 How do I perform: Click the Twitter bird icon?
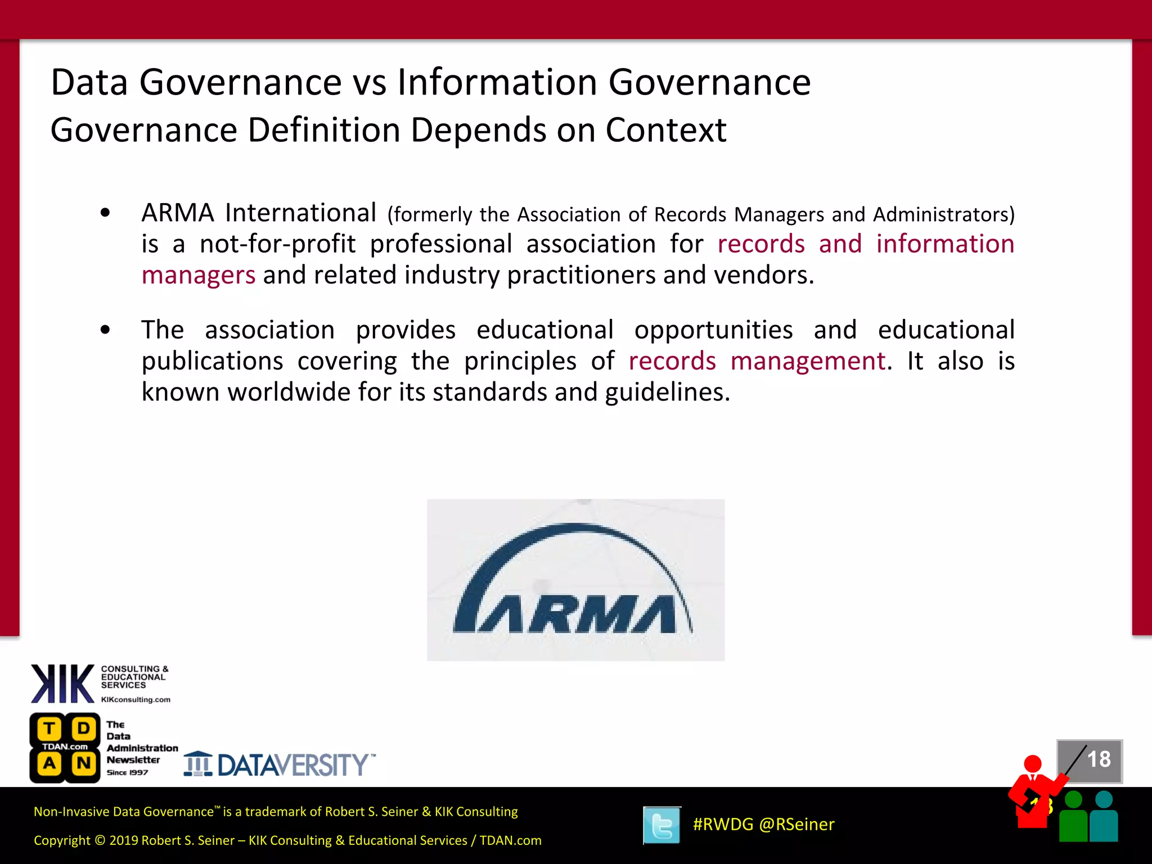point(661,825)
